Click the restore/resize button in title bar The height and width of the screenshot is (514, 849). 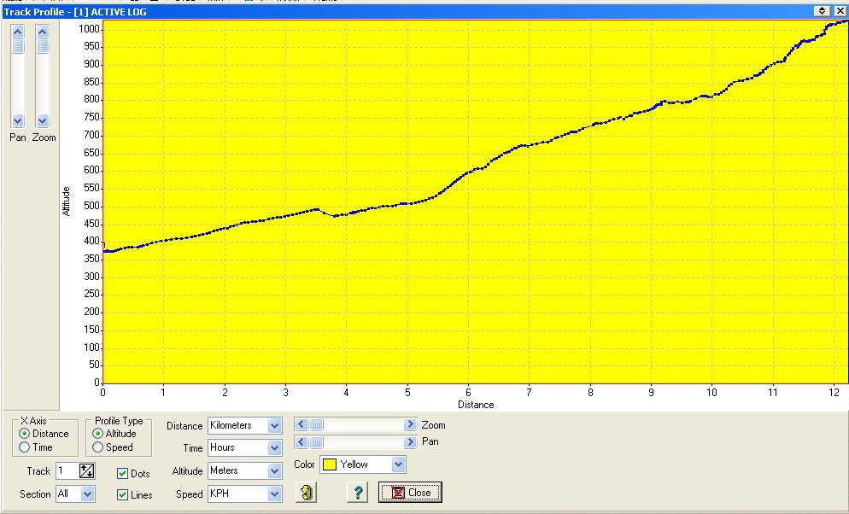(822, 11)
